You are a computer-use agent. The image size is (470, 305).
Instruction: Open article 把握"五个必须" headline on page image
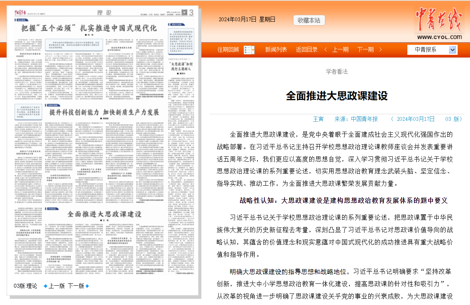(x=89, y=28)
